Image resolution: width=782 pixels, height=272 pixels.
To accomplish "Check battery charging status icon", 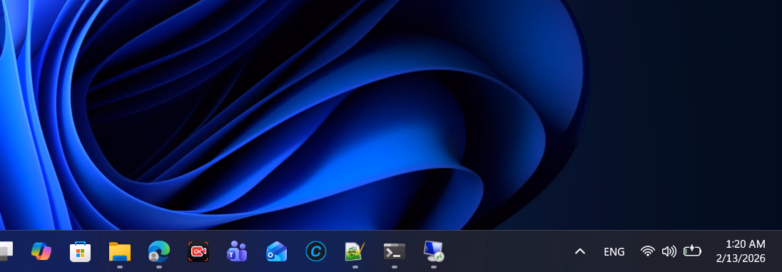I will (x=692, y=251).
